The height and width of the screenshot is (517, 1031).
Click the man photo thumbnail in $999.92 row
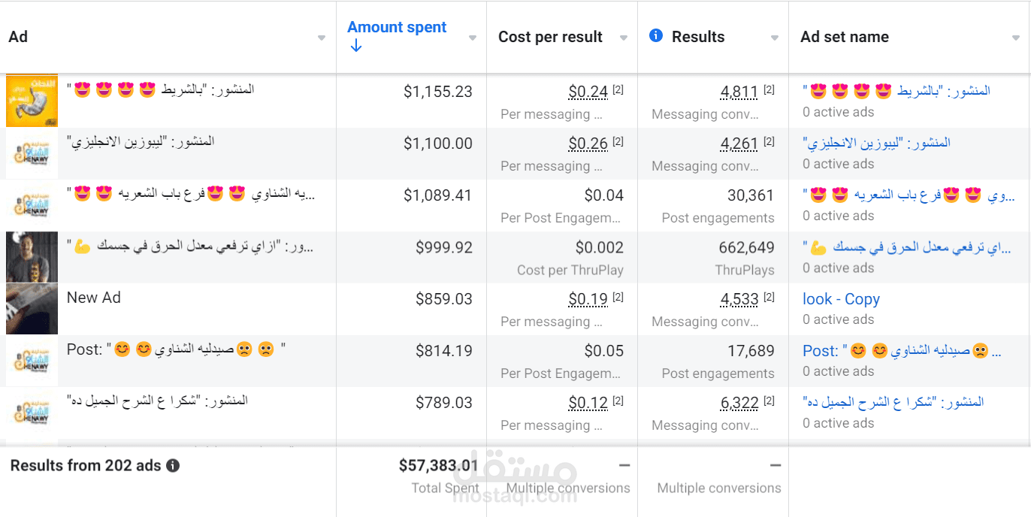[x=32, y=256]
